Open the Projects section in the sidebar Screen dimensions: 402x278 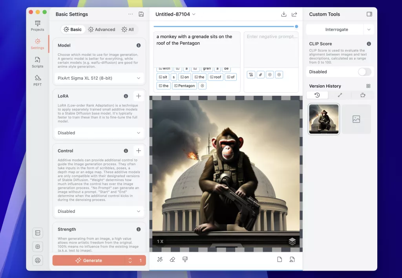pos(37,26)
